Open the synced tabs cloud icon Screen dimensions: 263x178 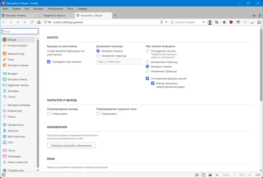[254, 15]
